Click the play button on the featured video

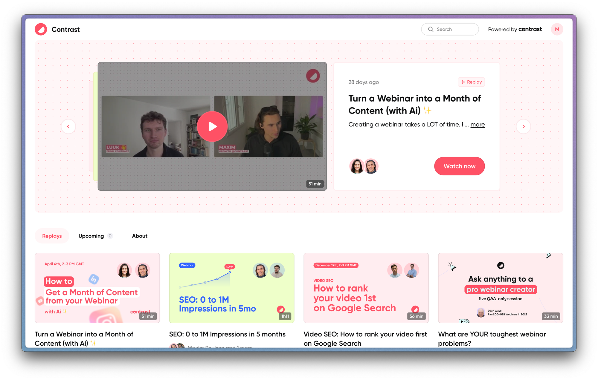[x=212, y=126]
